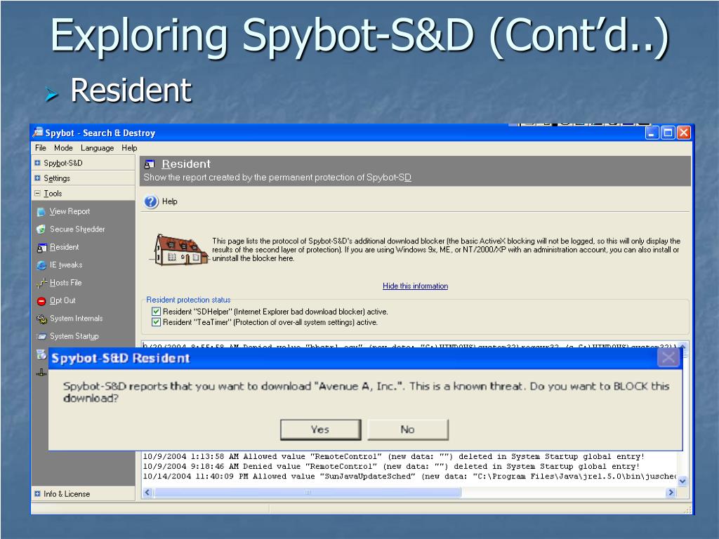
Task: Click the red Opt Out icon
Action: tap(41, 301)
